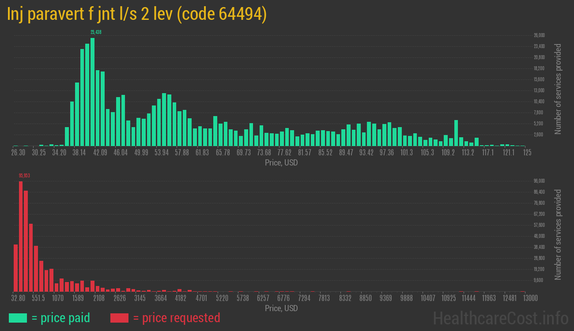Viewport: 574px width, 331px height.
Task: Click the tallest green bar in the top chart
Action: click(x=92, y=92)
